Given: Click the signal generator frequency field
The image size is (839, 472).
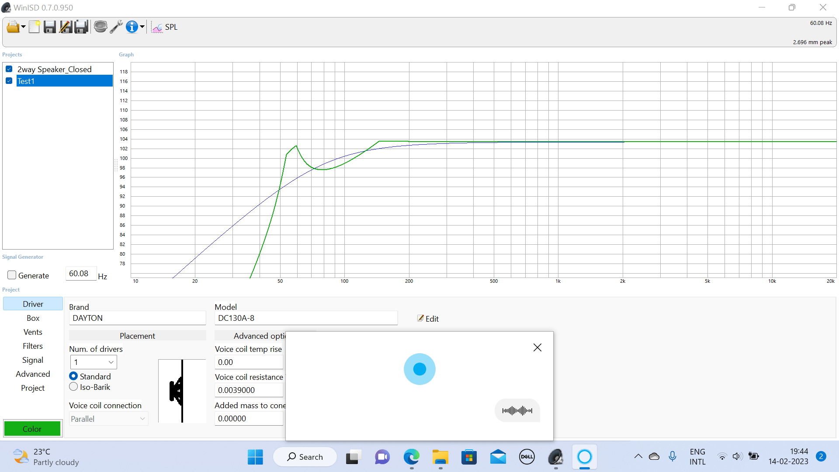Looking at the screenshot, I should [81, 274].
